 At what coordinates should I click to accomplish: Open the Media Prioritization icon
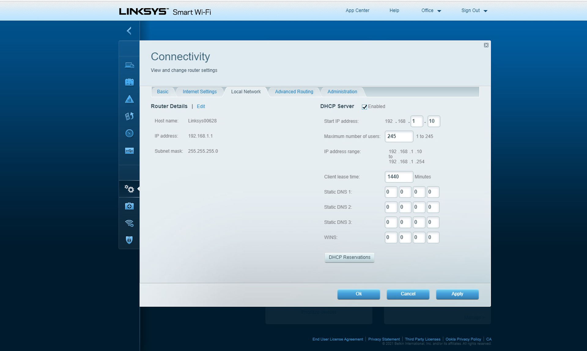[129, 116]
